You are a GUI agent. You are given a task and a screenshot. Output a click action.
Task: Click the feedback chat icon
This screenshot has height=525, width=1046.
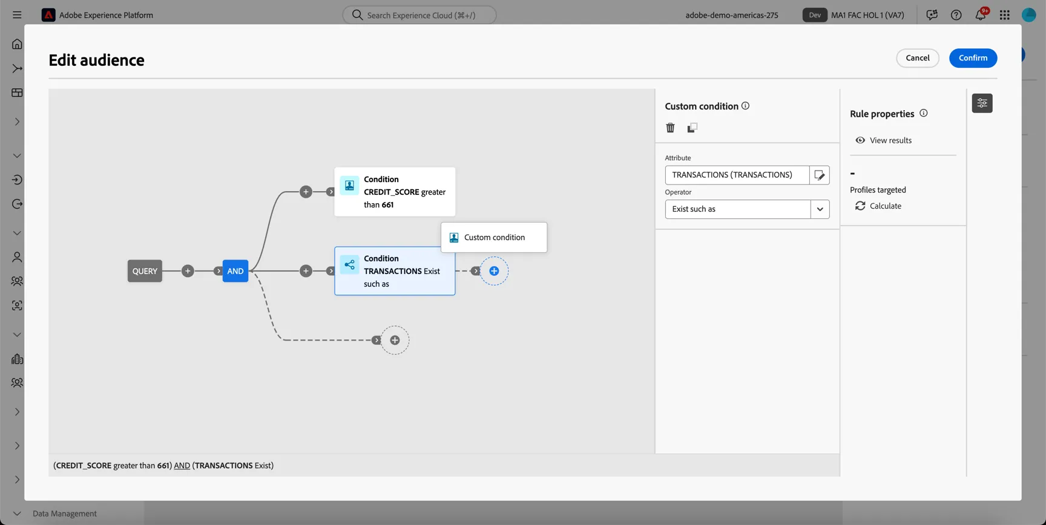(x=932, y=15)
